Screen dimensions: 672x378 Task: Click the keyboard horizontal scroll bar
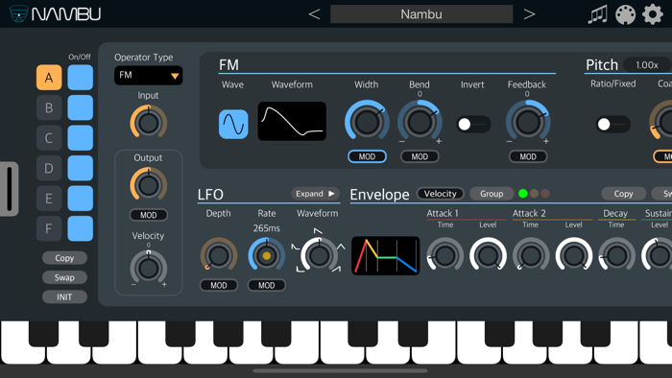[x=340, y=370]
